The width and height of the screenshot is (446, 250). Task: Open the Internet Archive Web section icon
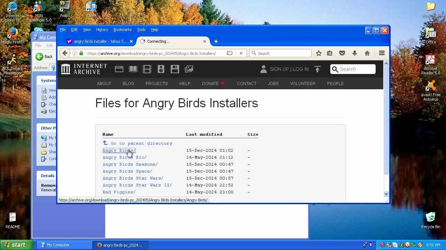click(119, 69)
